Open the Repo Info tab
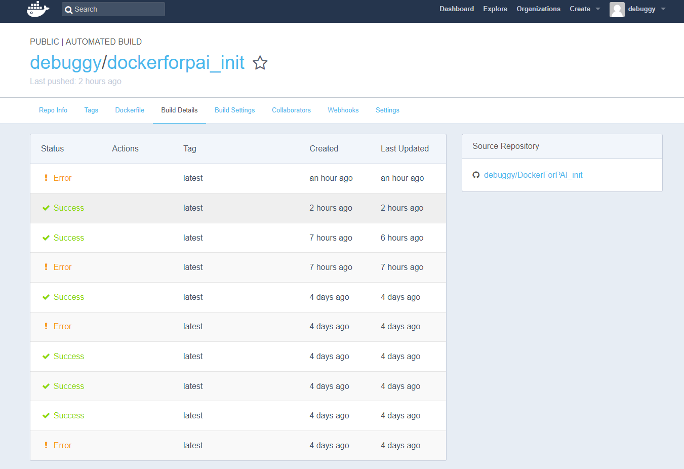The width and height of the screenshot is (684, 469). pyautogui.click(x=53, y=110)
